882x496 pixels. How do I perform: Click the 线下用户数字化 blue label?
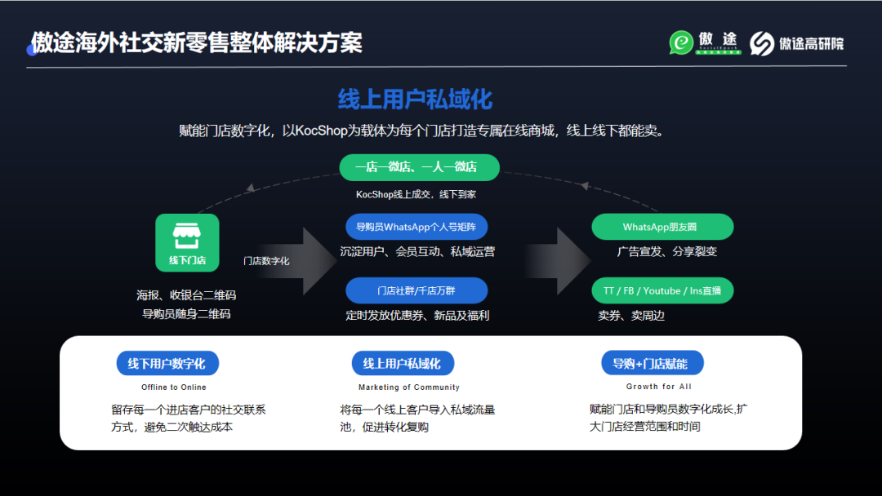coord(167,363)
